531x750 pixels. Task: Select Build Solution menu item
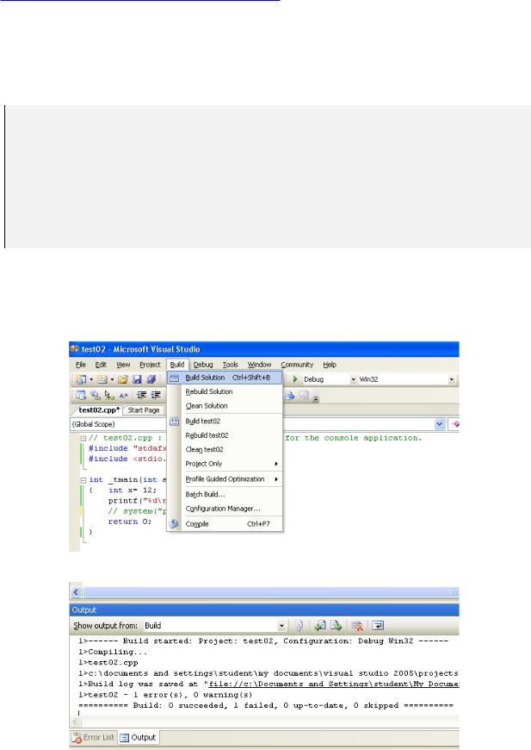pos(225,378)
